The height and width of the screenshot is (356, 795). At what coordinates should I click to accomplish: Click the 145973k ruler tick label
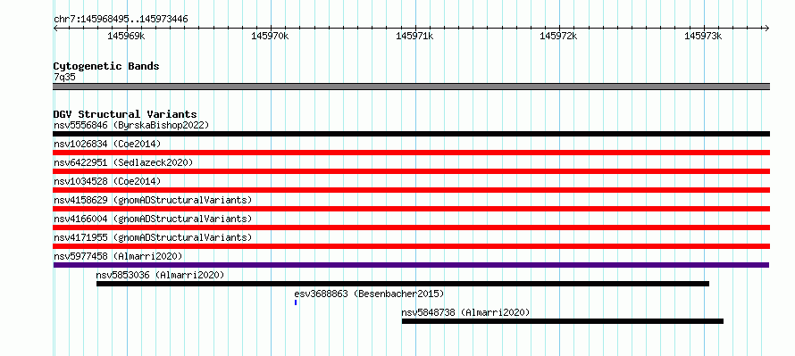pyautogui.click(x=703, y=36)
